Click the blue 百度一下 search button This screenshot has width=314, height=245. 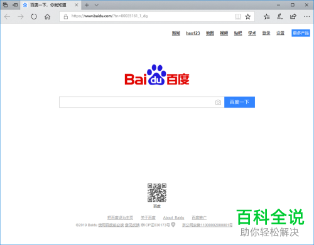tap(239, 102)
